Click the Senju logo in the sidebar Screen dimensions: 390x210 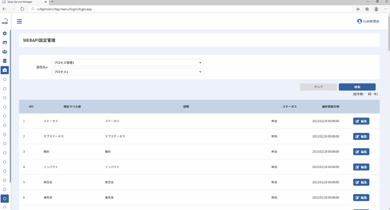(x=5, y=21)
